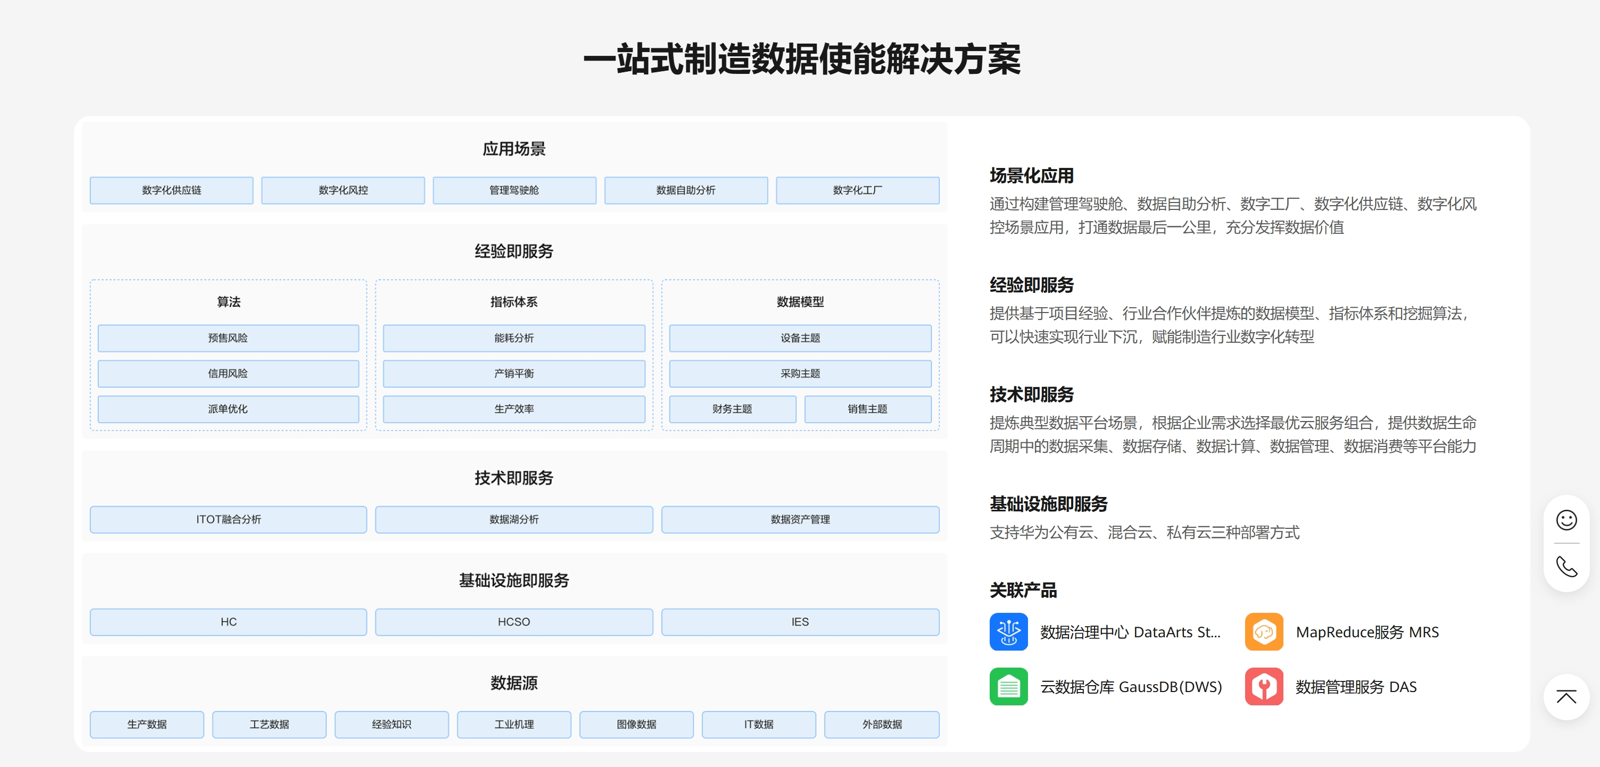Click the back-to-top arrow icon
This screenshot has height=767, width=1600.
tap(1566, 697)
